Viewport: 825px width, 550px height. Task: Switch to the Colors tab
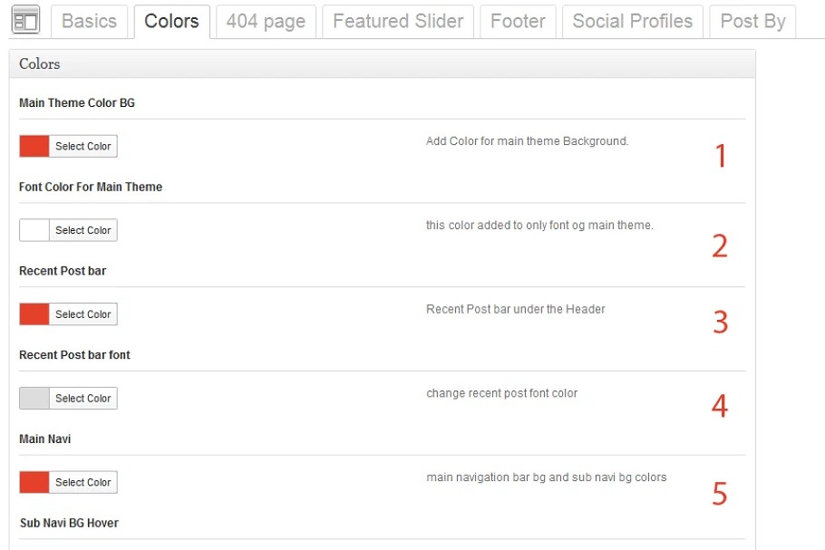pyautogui.click(x=171, y=21)
